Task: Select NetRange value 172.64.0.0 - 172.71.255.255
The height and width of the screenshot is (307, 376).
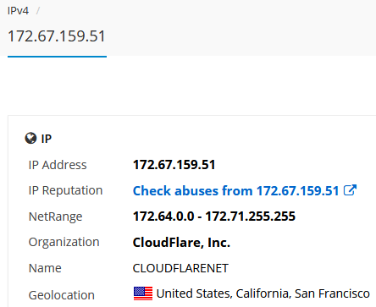Action: [214, 217]
